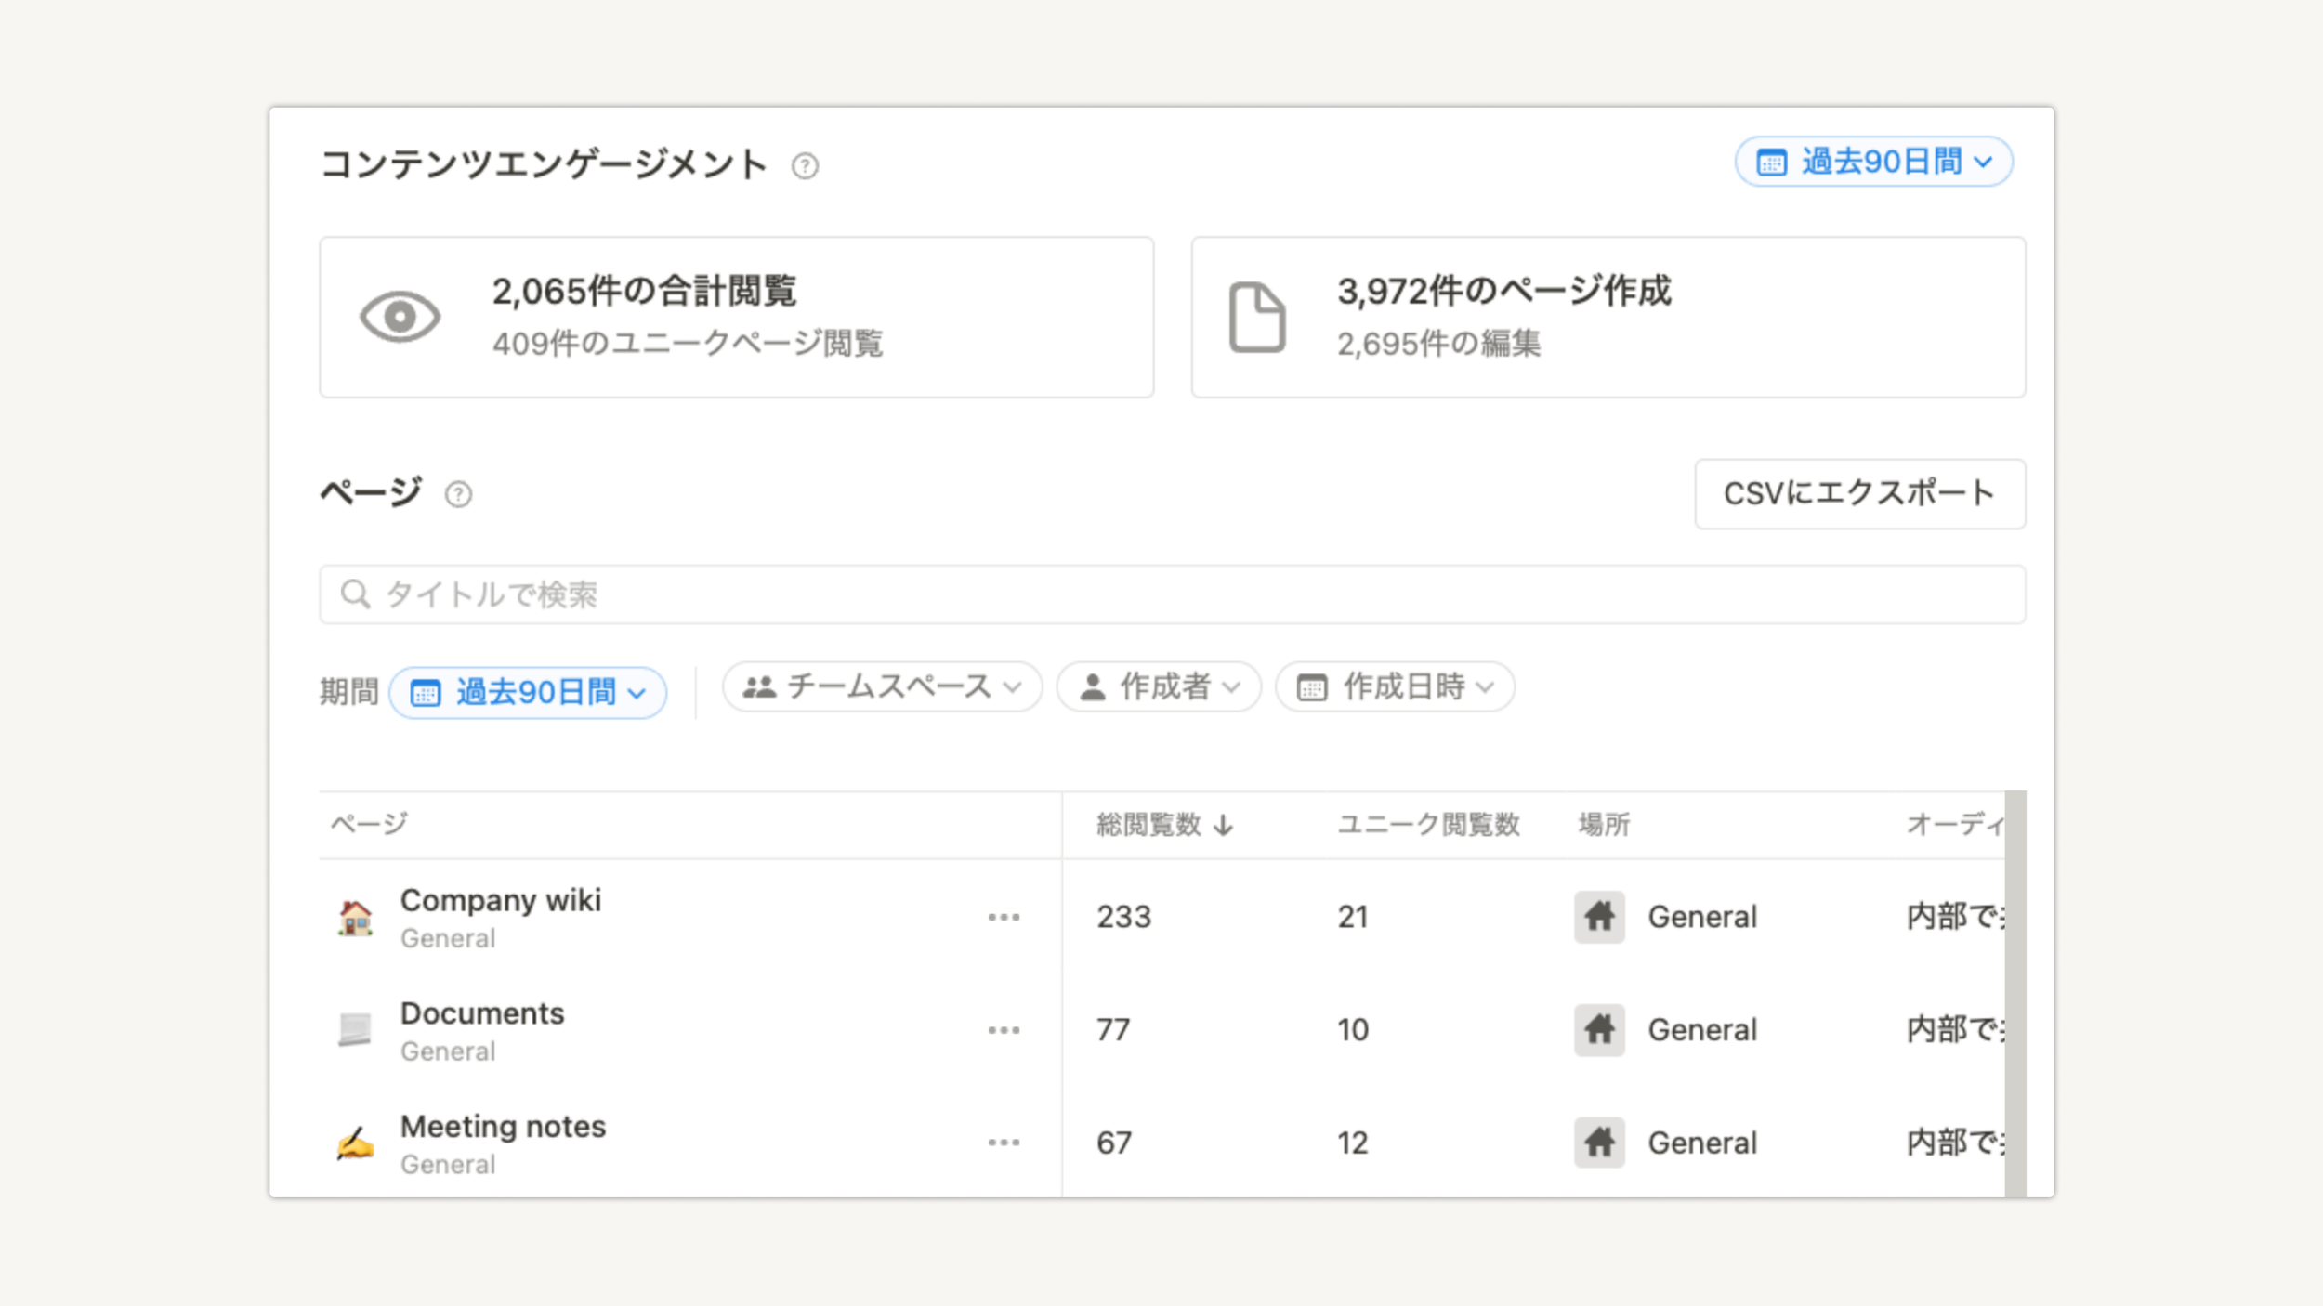Click the CSVにエクスポート button
This screenshot has width=2323, height=1306.
[1859, 493]
